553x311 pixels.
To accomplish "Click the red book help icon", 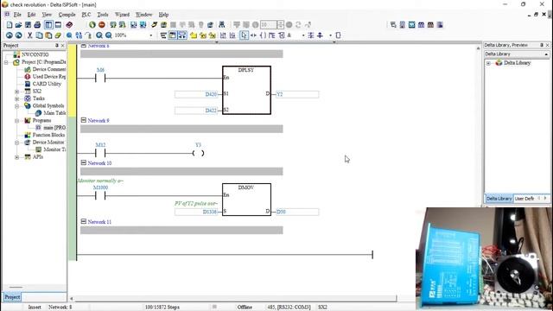I will [x=69, y=25].
